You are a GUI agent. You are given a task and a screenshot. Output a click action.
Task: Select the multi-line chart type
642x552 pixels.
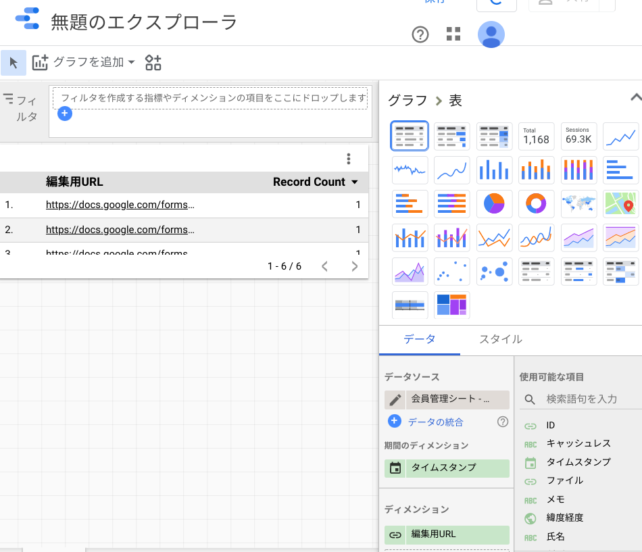click(x=494, y=238)
